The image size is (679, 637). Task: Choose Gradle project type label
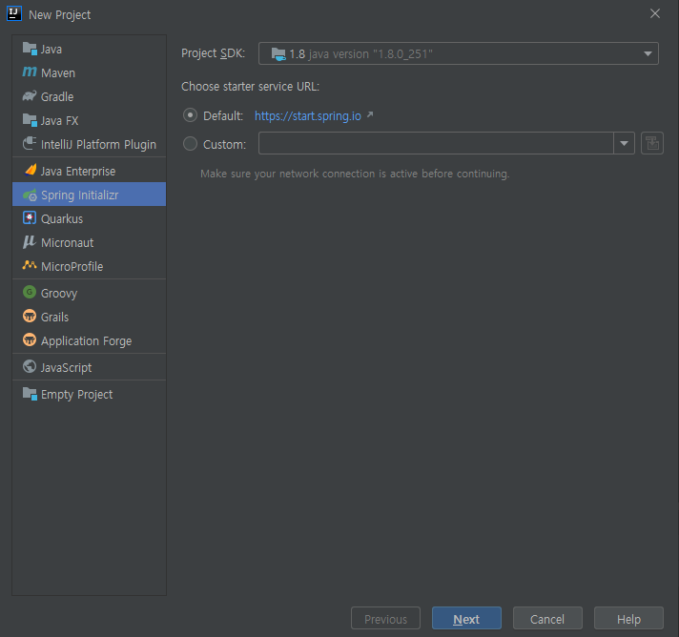(57, 97)
